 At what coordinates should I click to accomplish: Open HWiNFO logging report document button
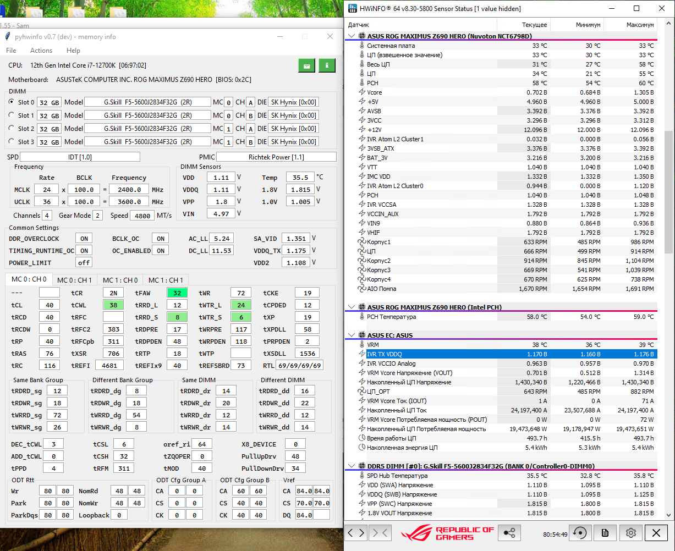[605, 532]
